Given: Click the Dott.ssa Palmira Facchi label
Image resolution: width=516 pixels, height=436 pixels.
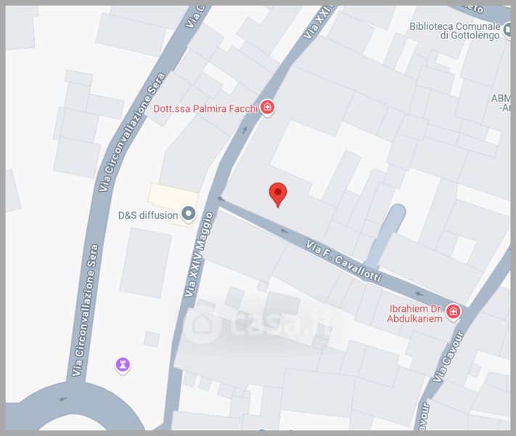Looking at the screenshot, I should (205, 108).
